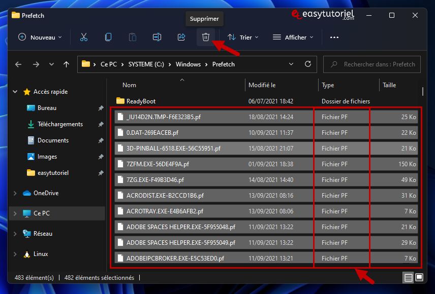Viewport: 435px width, 294px height.
Task: Select file 7ZG.EXE-F49B3D46.pf
Action: click(x=266, y=180)
